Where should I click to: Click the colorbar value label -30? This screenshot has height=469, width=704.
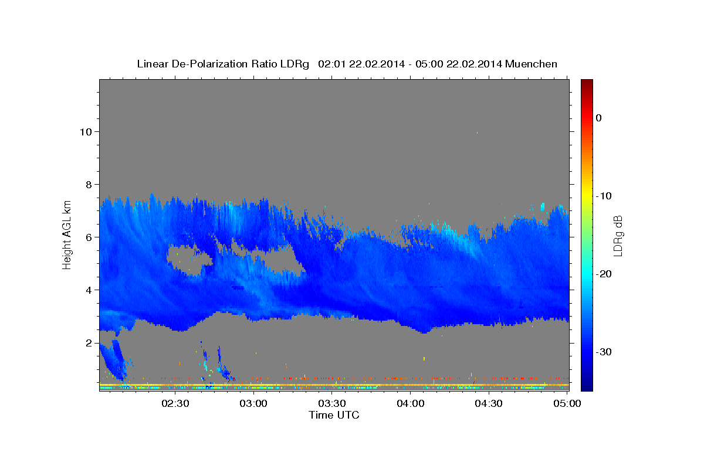pos(603,352)
